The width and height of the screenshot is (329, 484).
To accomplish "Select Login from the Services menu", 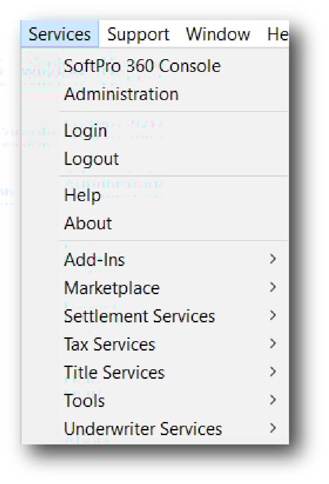I will (x=85, y=131).
